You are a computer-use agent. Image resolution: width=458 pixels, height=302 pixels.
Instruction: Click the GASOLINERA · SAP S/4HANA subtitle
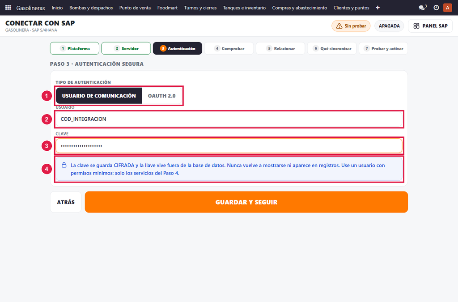coord(31,30)
